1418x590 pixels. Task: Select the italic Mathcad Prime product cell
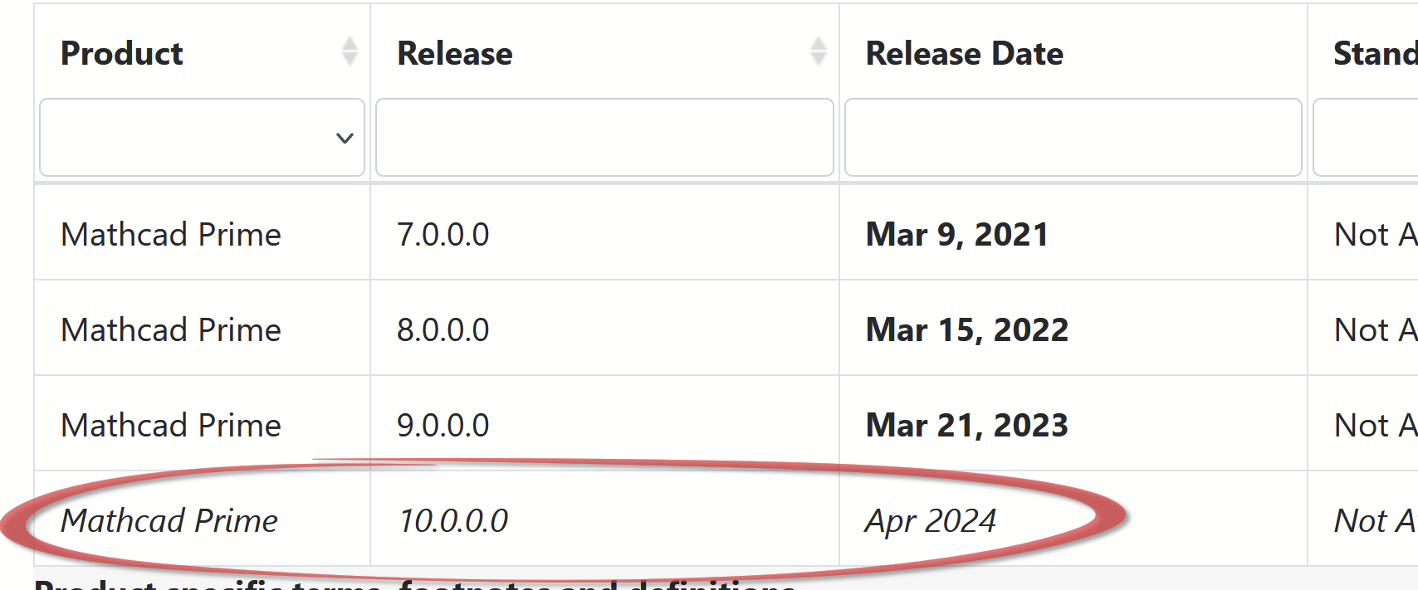[x=169, y=521]
